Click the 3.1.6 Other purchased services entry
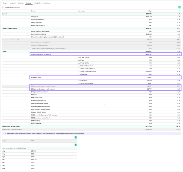 tap(87, 72)
